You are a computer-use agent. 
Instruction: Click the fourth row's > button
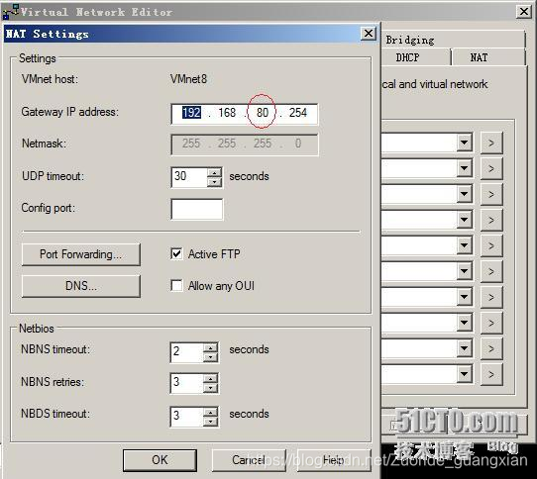pos(491,220)
